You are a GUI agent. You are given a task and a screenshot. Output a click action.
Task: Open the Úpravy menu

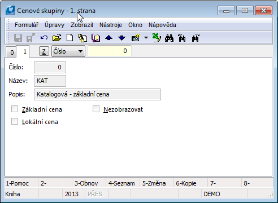(54, 25)
